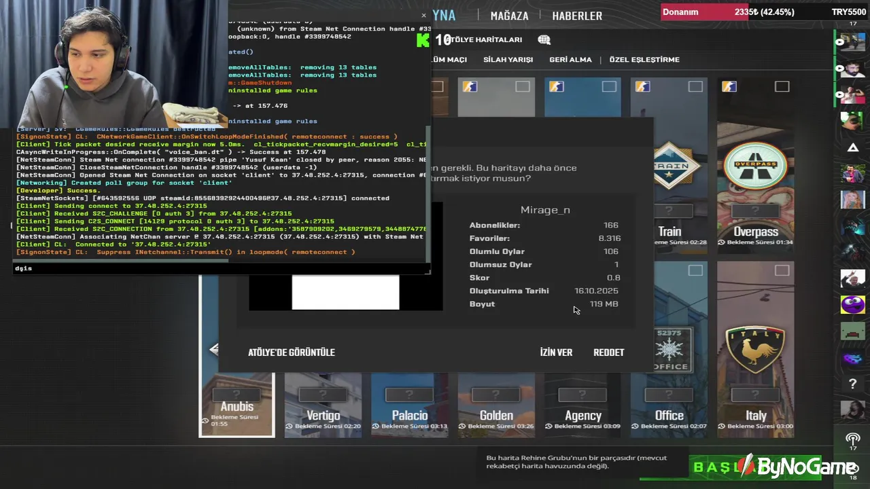The image size is (870, 489).
Task: Open the blonde woman friend avatar
Action: [x=852, y=200]
